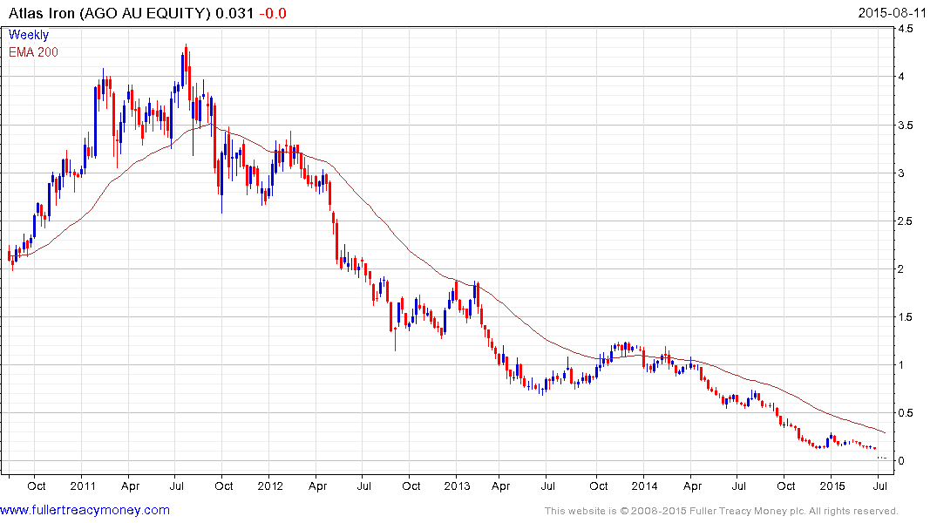Click the '2012' x-axis label

pyautogui.click(x=270, y=486)
